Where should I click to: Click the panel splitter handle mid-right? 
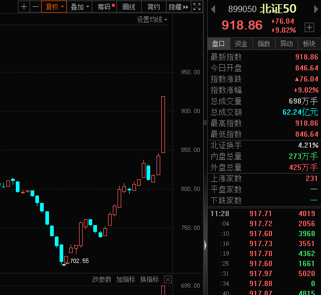pos(205,123)
